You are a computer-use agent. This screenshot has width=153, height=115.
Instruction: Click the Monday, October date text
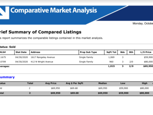click(x=143, y=23)
